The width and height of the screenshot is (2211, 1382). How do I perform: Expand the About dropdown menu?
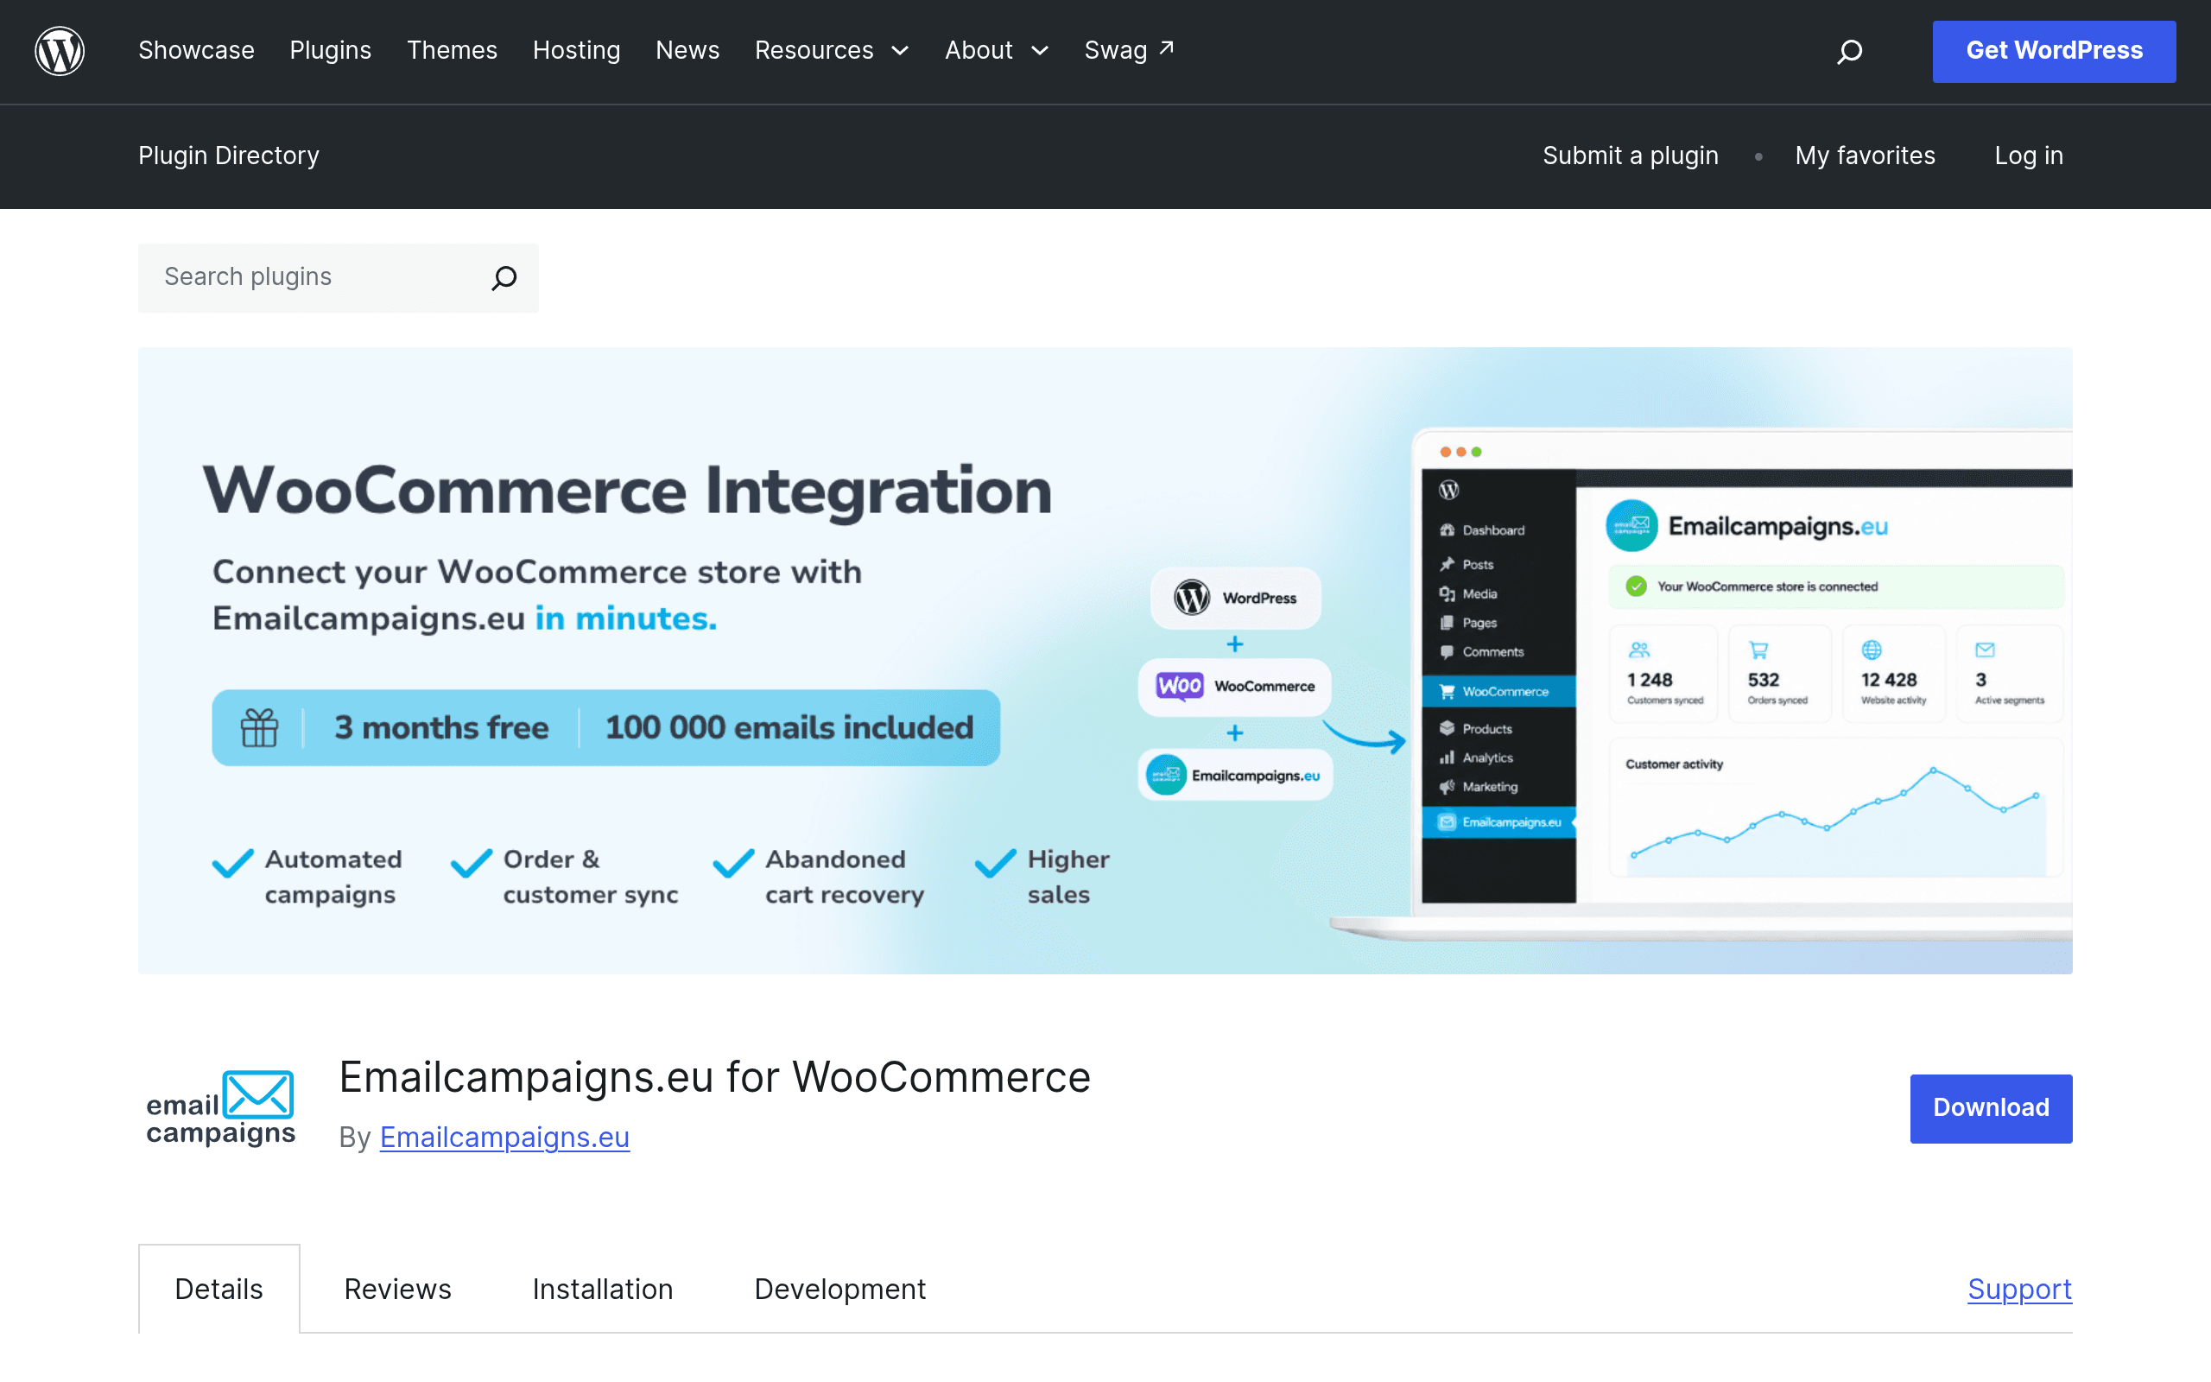point(997,50)
